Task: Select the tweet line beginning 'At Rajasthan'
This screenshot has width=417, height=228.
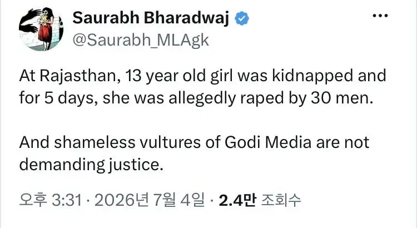Action: 202,76
